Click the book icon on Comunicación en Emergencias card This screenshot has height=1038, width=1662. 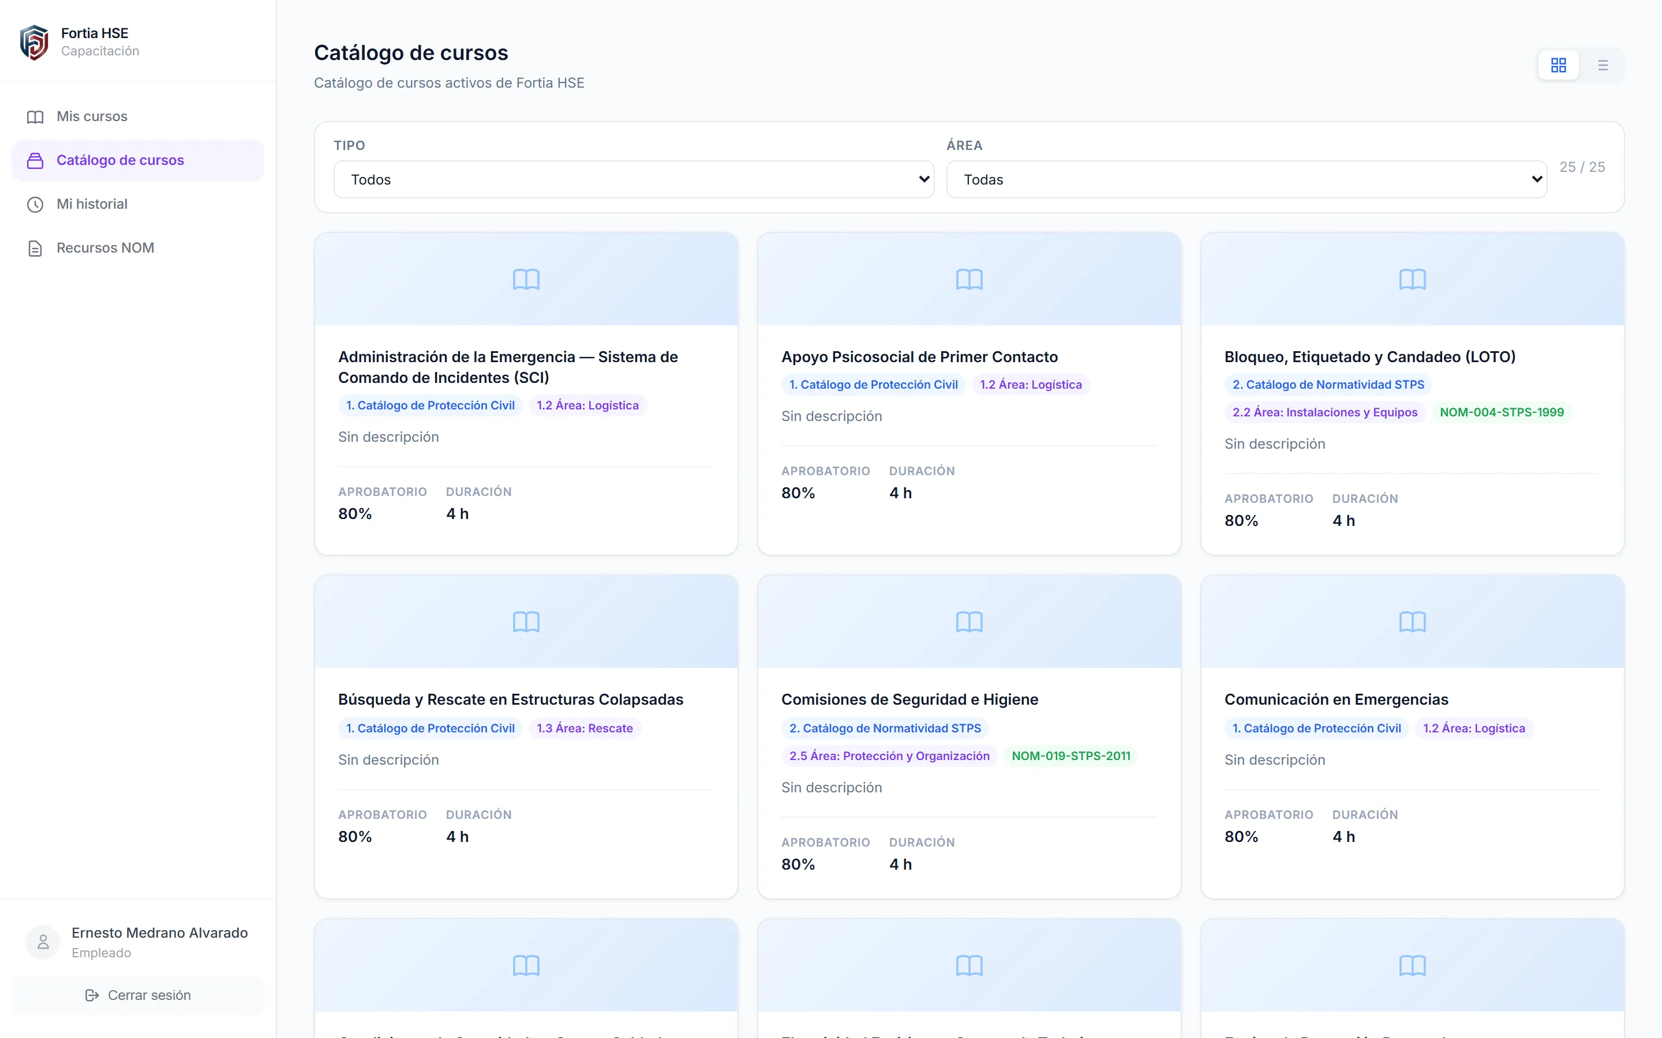[1412, 622]
